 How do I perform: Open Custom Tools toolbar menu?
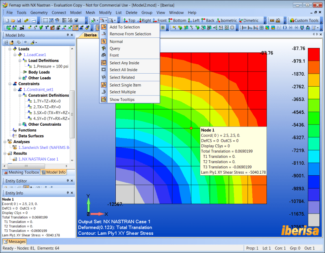304,20
